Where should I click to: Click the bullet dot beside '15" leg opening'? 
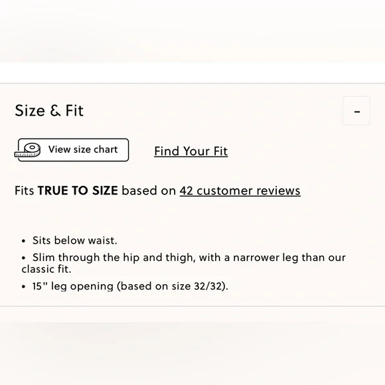(24, 287)
